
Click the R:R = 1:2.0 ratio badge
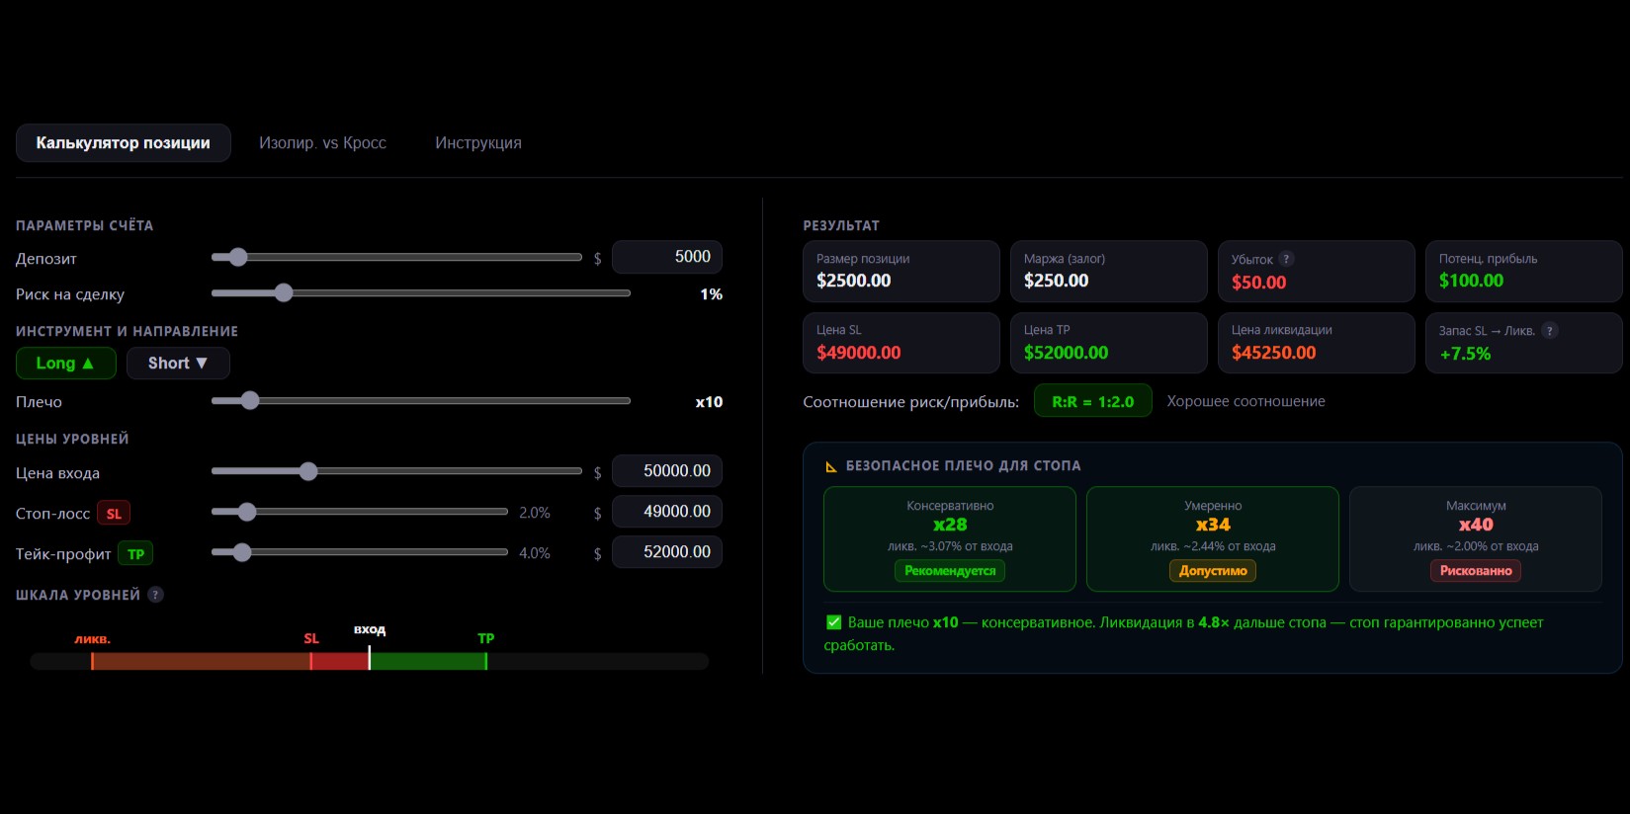click(1093, 401)
